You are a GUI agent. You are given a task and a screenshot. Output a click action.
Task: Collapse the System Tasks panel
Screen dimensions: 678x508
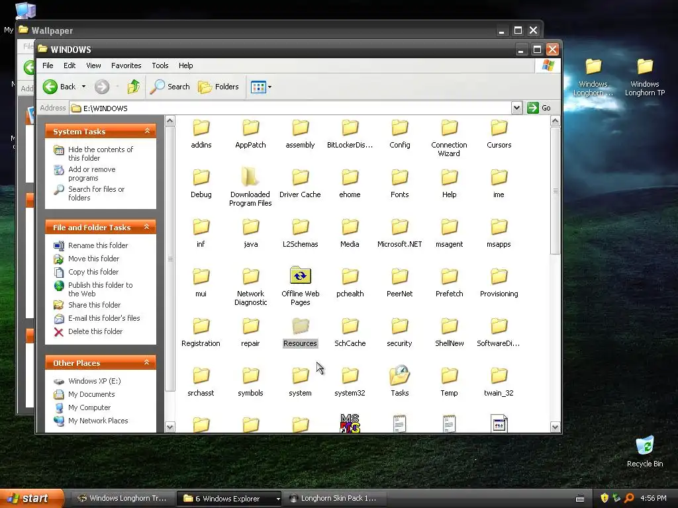(147, 131)
